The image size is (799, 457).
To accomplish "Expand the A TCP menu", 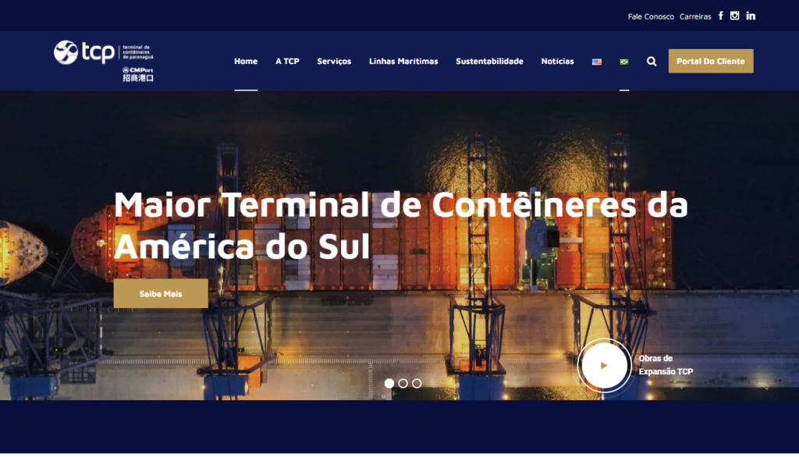I will [x=287, y=61].
